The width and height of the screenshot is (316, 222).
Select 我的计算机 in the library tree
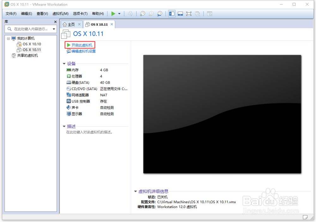pyautogui.click(x=26, y=38)
